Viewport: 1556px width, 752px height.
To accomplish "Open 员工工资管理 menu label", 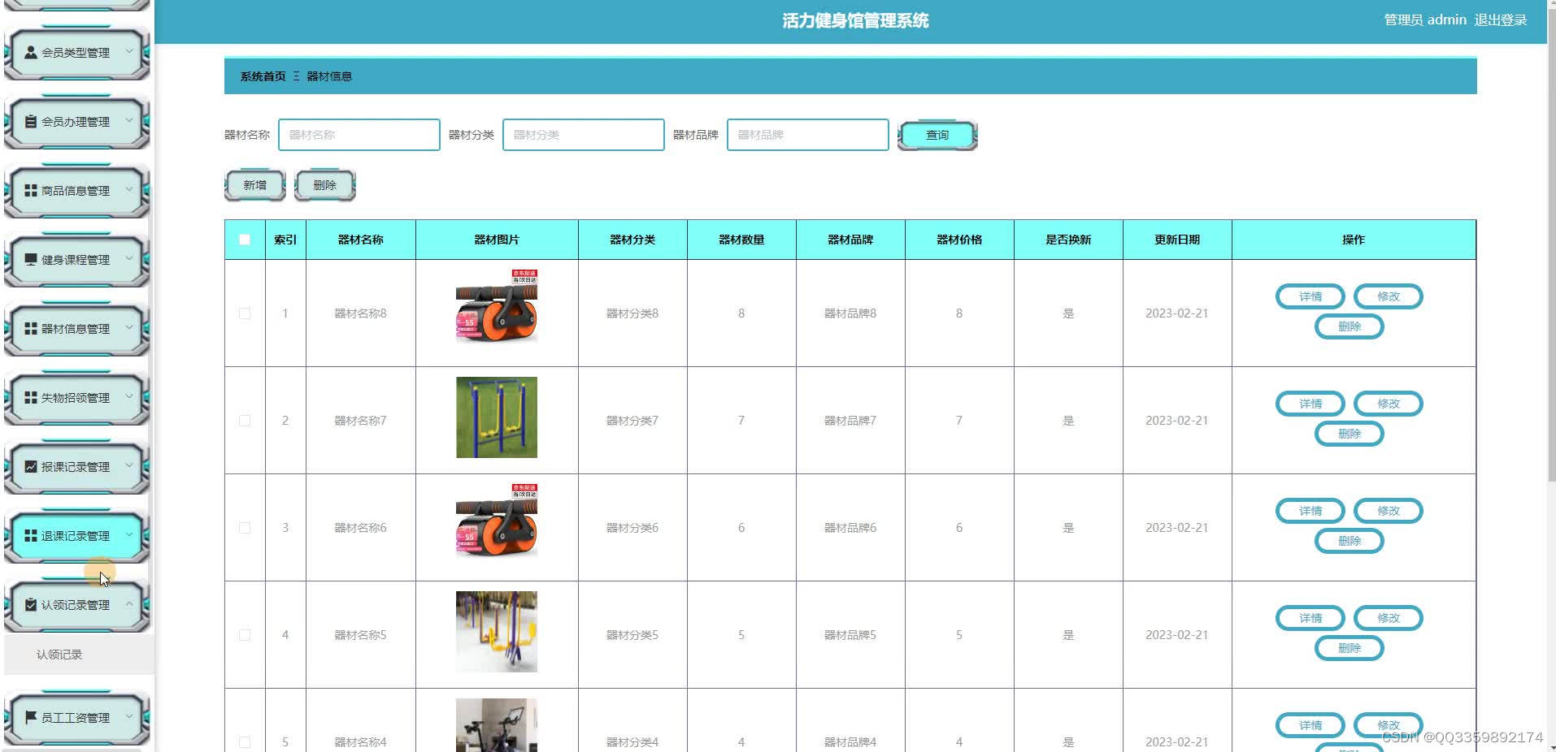I will point(76,718).
